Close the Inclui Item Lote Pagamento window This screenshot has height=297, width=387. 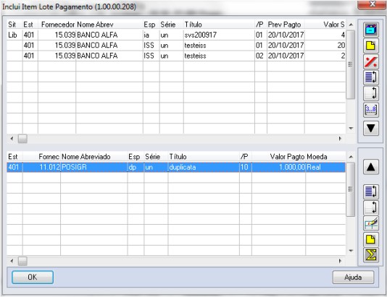point(373,4)
